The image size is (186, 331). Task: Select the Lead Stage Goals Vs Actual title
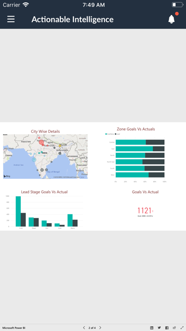pos(44,192)
